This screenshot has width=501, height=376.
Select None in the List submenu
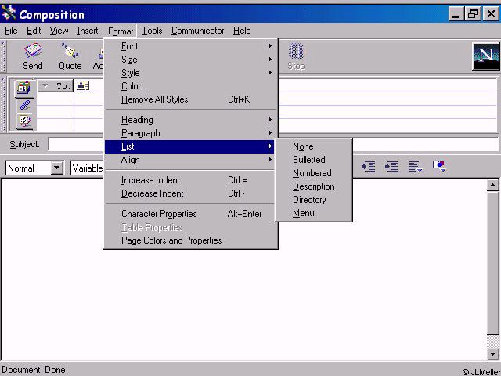(313, 146)
